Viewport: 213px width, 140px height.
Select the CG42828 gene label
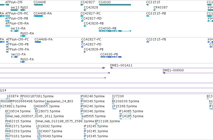pyautogui.click(x=91, y=7)
